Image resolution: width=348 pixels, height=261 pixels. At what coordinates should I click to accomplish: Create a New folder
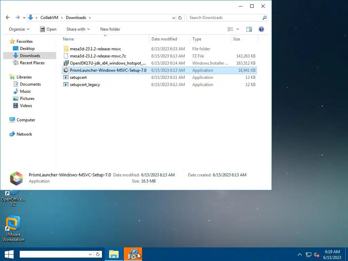(x=110, y=29)
